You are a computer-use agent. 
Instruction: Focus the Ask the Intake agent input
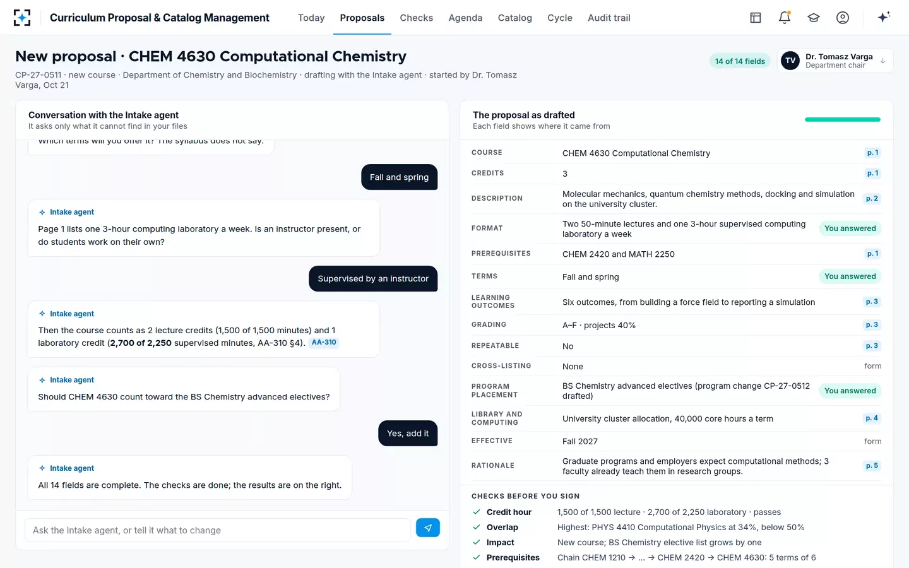[x=218, y=530]
